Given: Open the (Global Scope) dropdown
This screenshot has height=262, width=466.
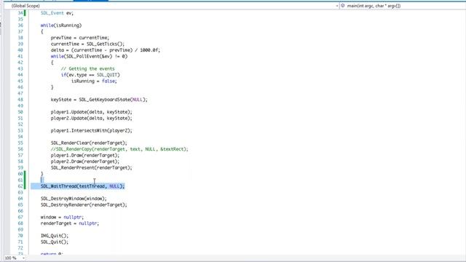Looking at the screenshot, I should pos(175,6).
